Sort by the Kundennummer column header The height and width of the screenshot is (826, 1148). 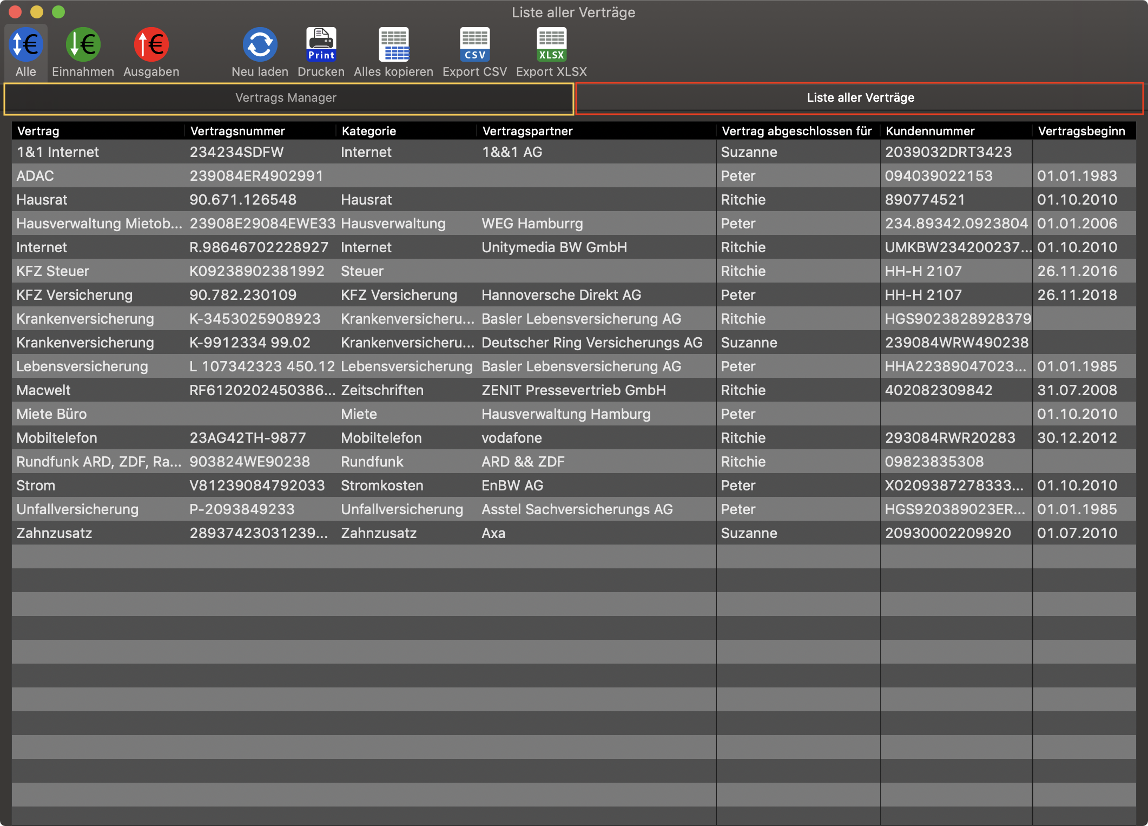[956, 131]
